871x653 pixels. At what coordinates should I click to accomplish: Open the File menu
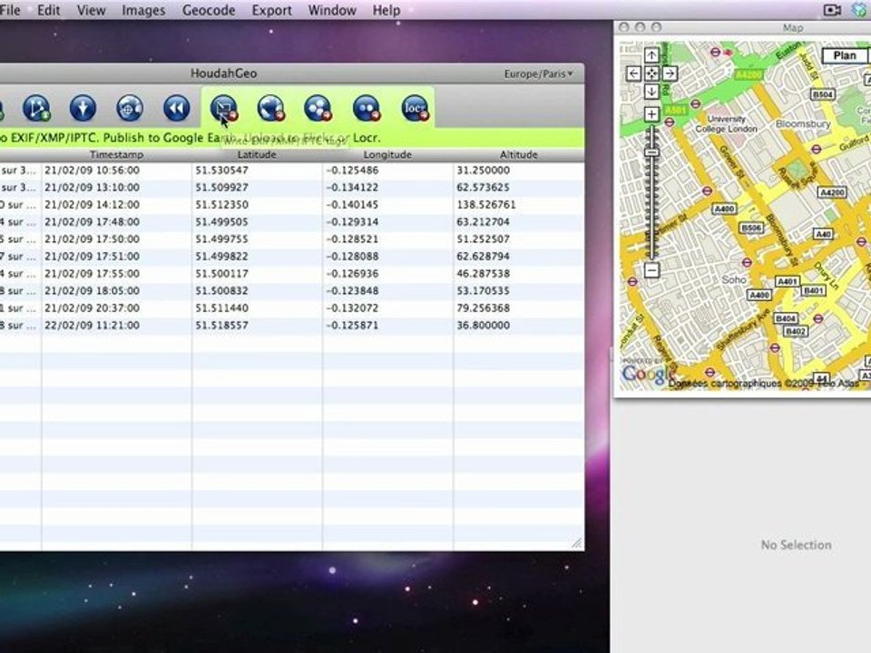tap(10, 10)
